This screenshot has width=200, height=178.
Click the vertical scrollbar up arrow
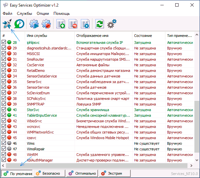(197, 35)
